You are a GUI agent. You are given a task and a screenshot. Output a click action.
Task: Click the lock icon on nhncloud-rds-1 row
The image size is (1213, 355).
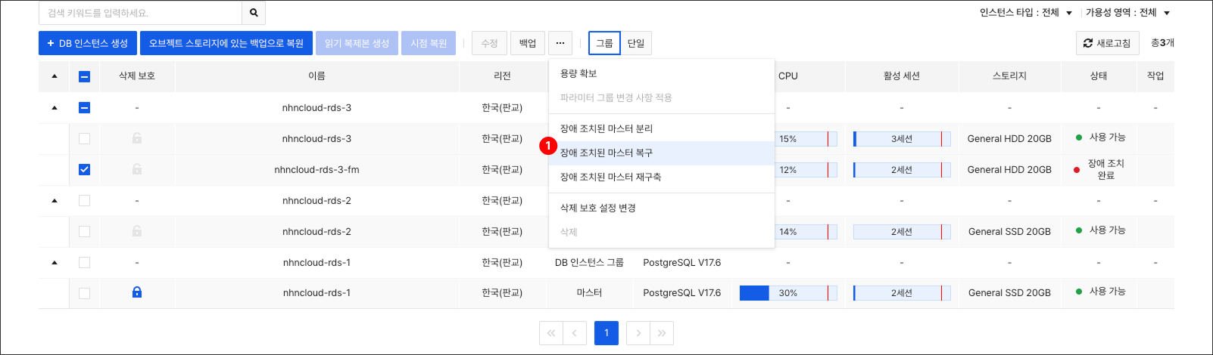[x=137, y=292]
